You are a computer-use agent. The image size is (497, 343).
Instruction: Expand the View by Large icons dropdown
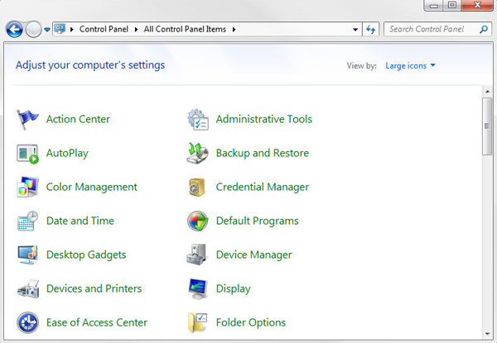(411, 65)
